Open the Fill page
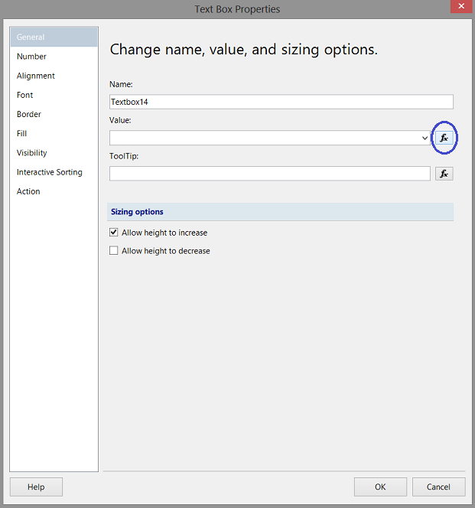The width and height of the screenshot is (475, 508). pyautogui.click(x=22, y=133)
